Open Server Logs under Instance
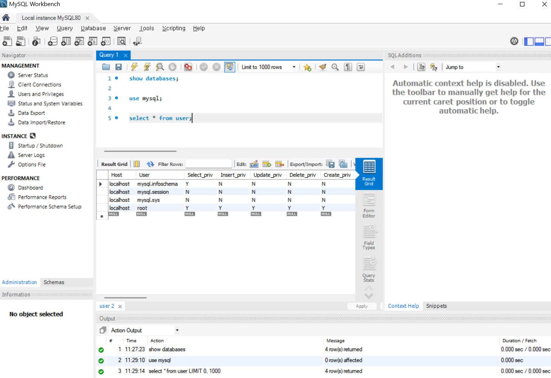The height and width of the screenshot is (378, 551). [31, 155]
